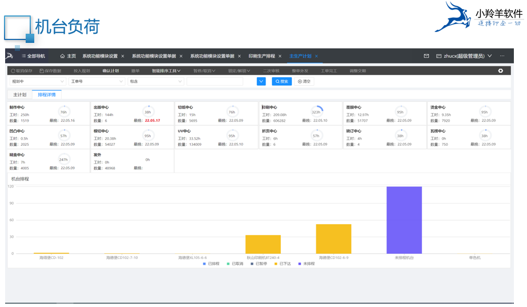This screenshot has height=307, width=527.
Task: Toggle the 已排程 legend item
Action: pos(211,264)
